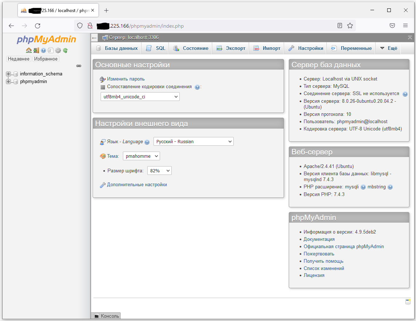Go to phpMyAdmin home via house icon
This screenshot has width=416, height=321.
pyautogui.click(x=29, y=50)
